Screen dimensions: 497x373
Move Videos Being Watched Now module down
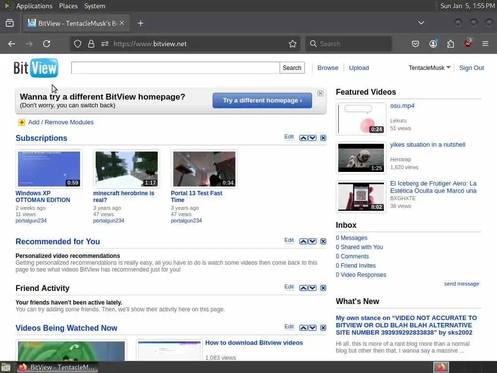[x=313, y=328]
